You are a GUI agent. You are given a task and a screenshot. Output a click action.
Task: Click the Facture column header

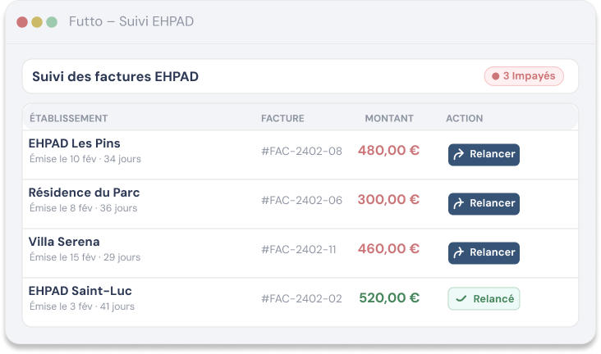[x=282, y=118]
